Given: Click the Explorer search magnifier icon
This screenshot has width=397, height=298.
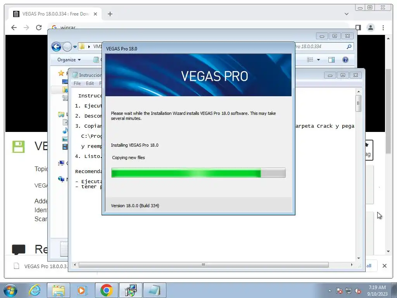Looking at the screenshot, I should tap(349, 47).
